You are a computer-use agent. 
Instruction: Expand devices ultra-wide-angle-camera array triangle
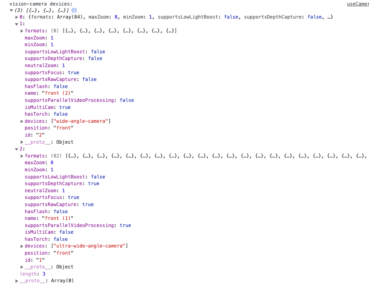coord(22,246)
